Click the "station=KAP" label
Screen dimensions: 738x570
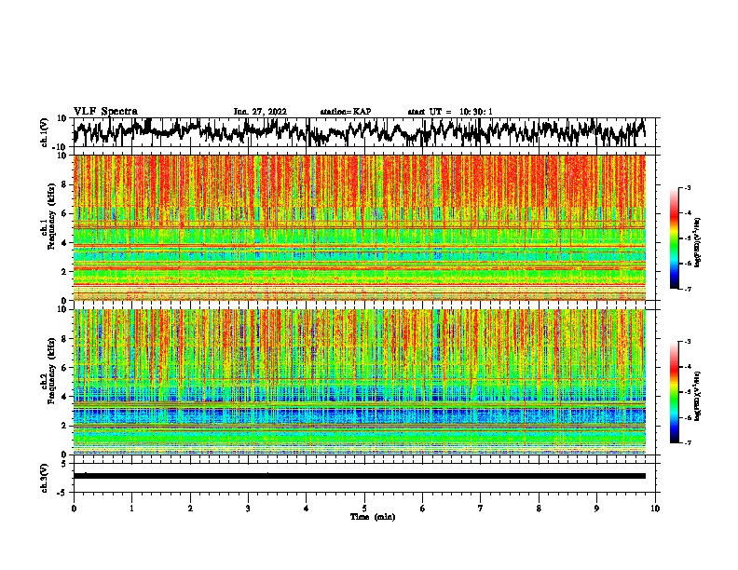(x=346, y=112)
